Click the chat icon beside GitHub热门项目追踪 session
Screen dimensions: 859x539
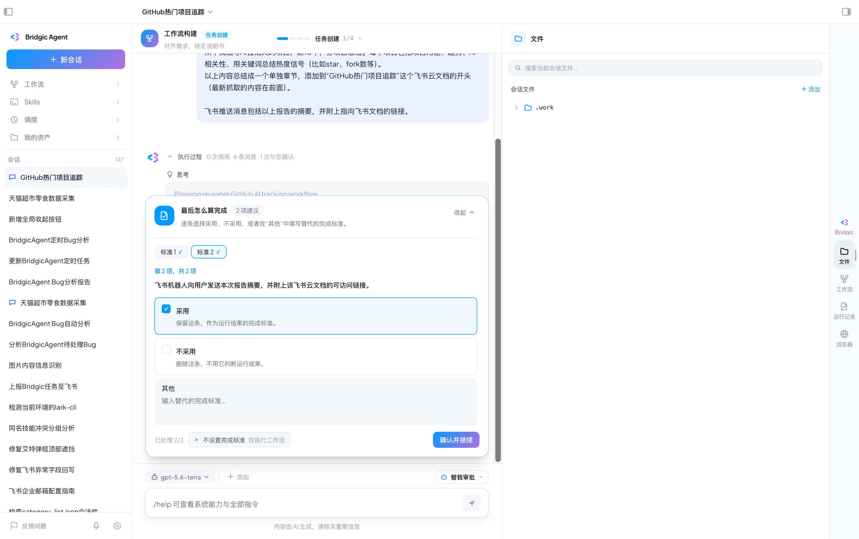12,177
